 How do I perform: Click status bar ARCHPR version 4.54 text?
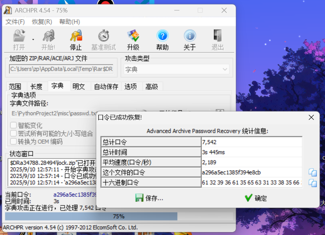coord(70,228)
